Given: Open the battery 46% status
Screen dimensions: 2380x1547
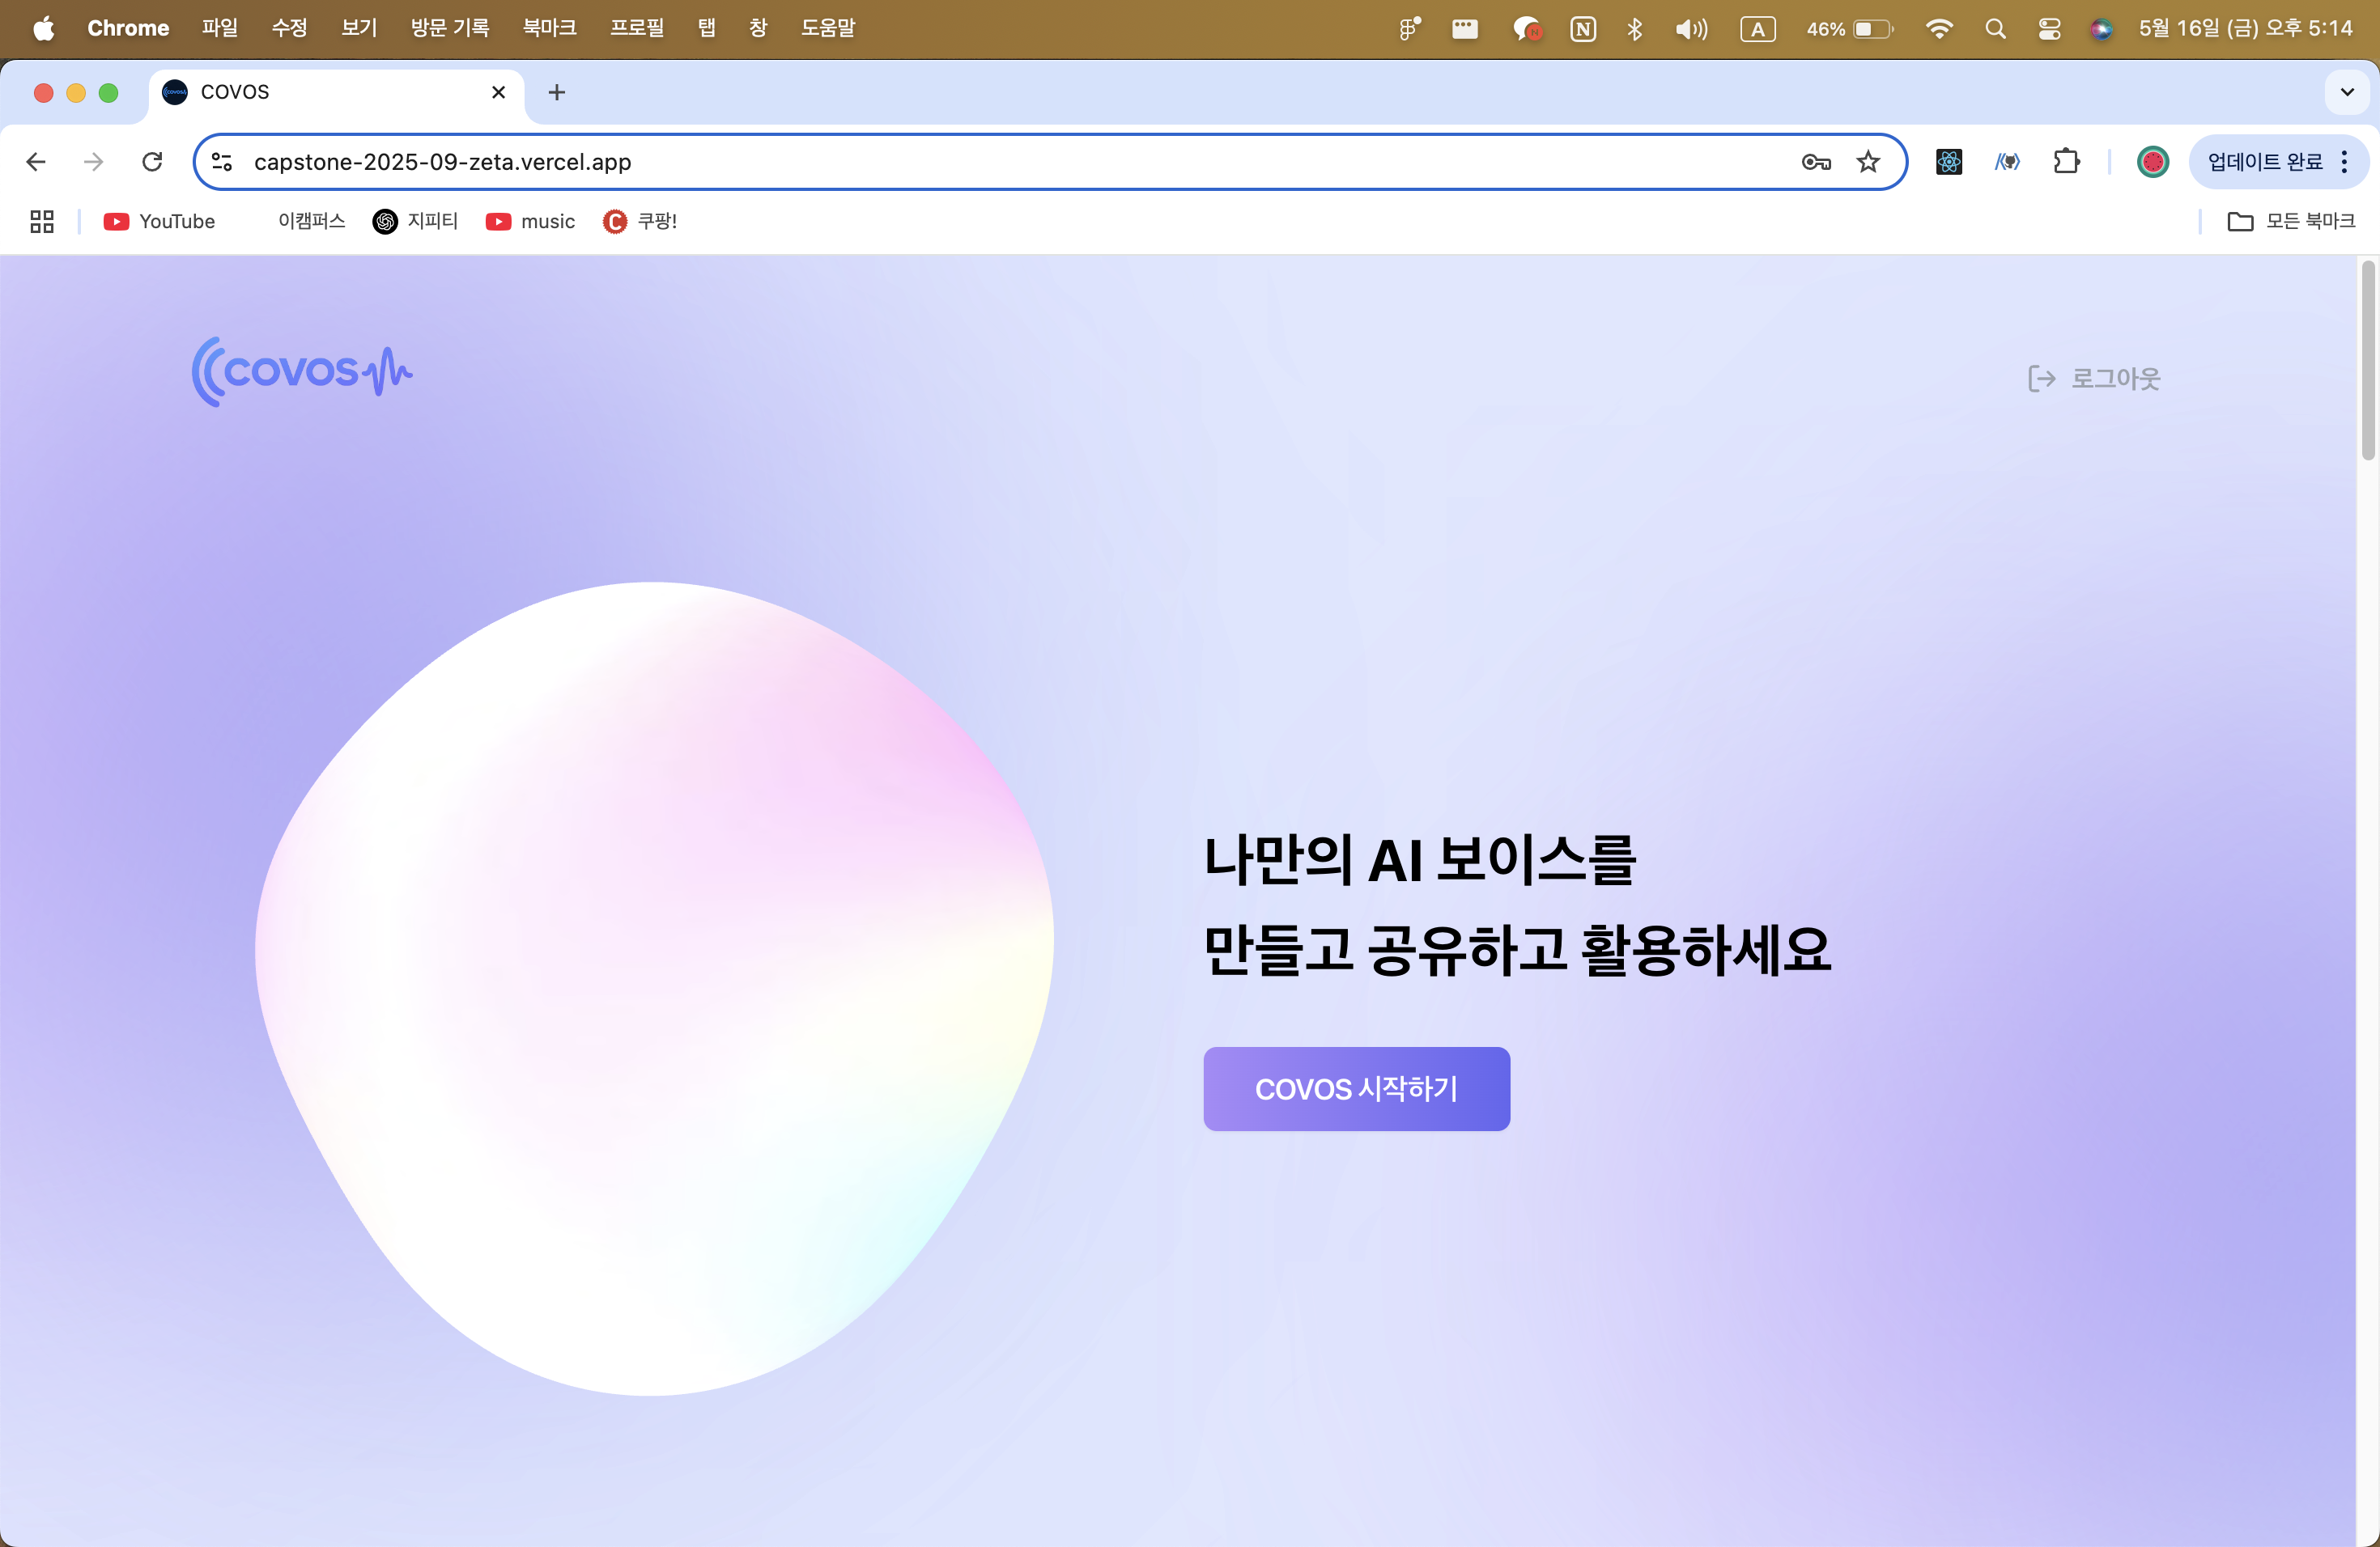Looking at the screenshot, I should pyautogui.click(x=1849, y=29).
